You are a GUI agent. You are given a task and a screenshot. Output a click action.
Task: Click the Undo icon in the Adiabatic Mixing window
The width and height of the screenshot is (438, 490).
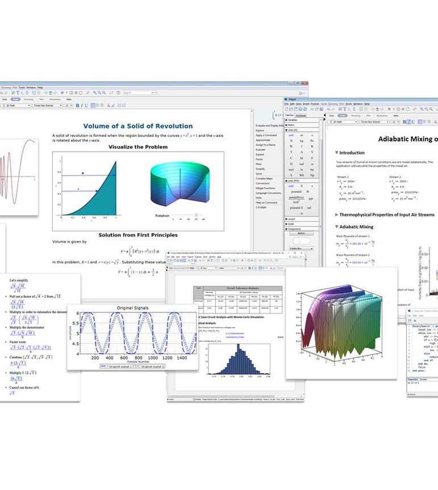pos(328,109)
